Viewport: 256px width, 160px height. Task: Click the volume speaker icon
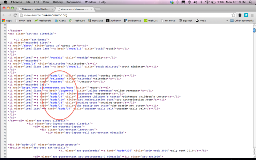(x=195, y=2)
